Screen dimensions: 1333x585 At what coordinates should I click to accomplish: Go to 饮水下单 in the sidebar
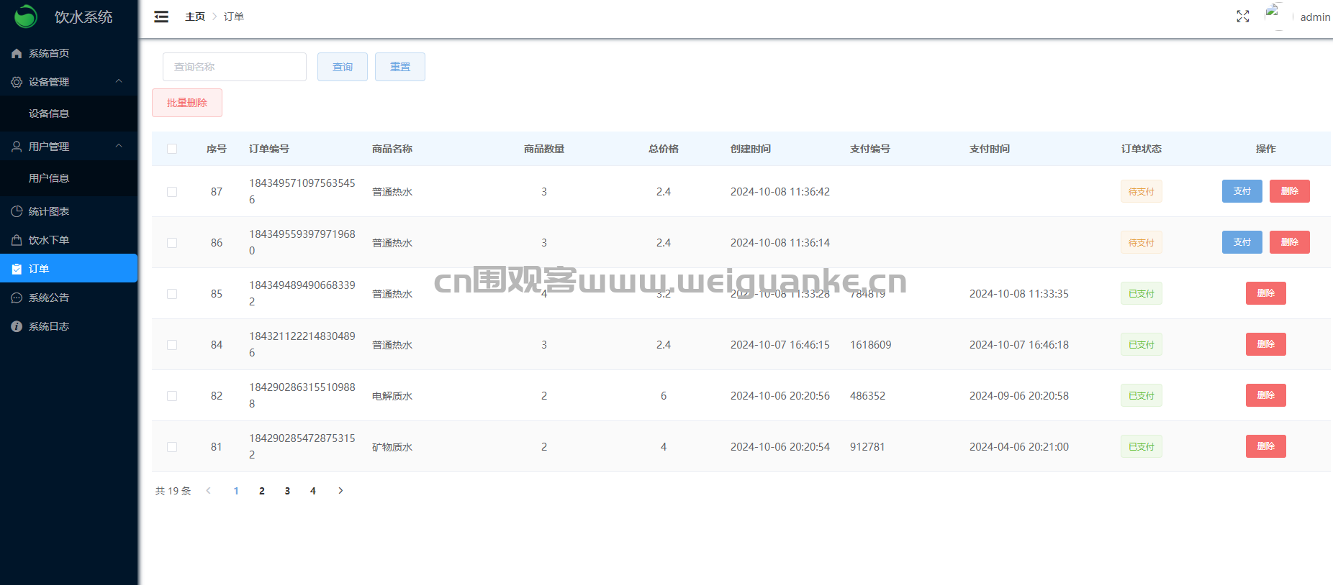pyautogui.click(x=49, y=240)
